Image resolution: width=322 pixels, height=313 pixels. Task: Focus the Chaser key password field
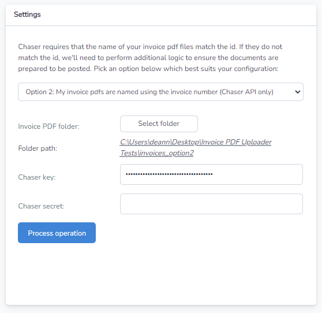(211, 174)
